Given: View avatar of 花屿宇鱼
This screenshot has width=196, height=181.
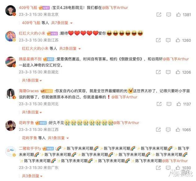Looking at the screenshot, I should 11,126.
